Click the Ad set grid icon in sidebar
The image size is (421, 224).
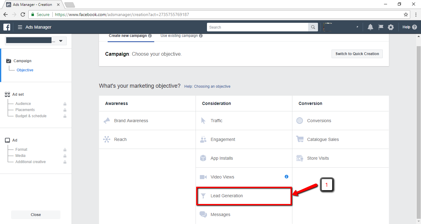coord(7,94)
